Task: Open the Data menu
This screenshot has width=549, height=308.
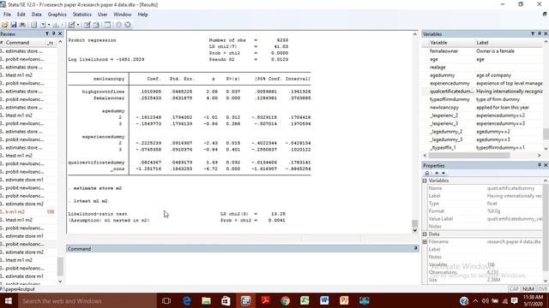Action: click(36, 15)
